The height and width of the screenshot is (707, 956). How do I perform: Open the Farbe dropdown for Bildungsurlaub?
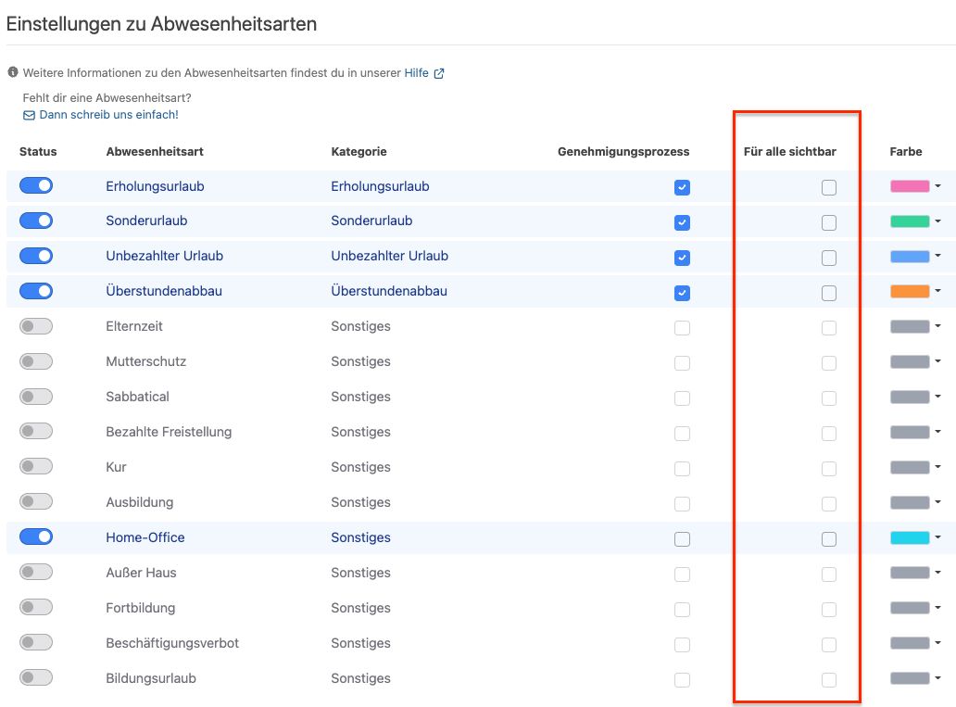point(937,678)
